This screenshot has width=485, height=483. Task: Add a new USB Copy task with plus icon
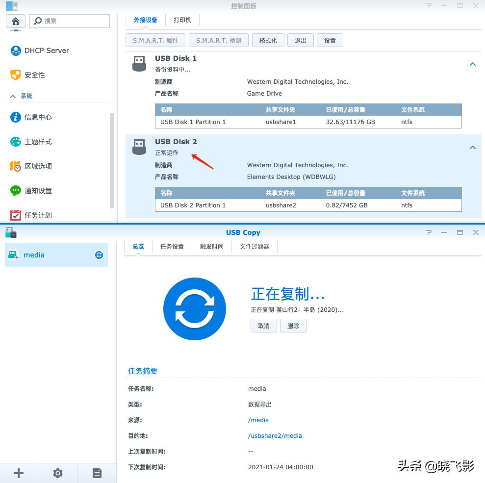click(x=19, y=473)
